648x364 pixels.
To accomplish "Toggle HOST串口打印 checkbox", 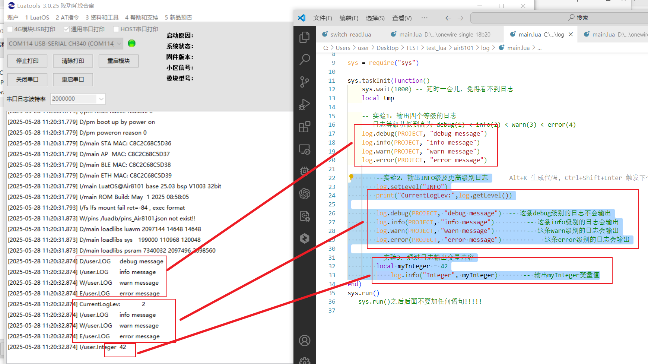I will (116, 29).
